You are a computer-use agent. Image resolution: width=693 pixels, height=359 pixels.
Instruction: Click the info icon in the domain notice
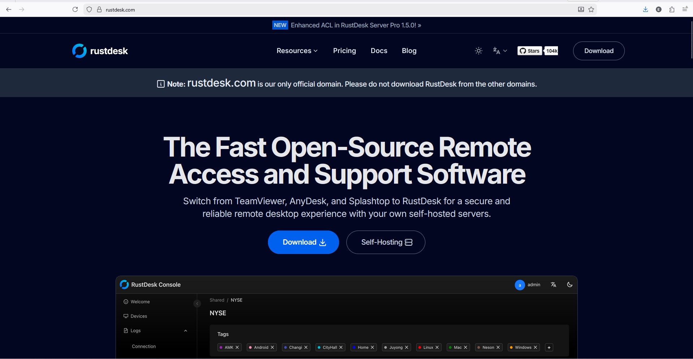click(161, 84)
